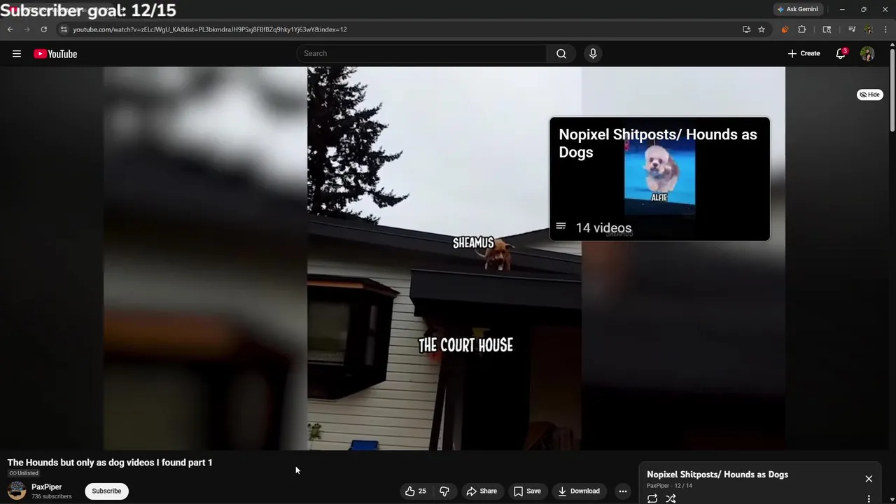Dislike the video
896x504 pixels.
pyautogui.click(x=444, y=491)
